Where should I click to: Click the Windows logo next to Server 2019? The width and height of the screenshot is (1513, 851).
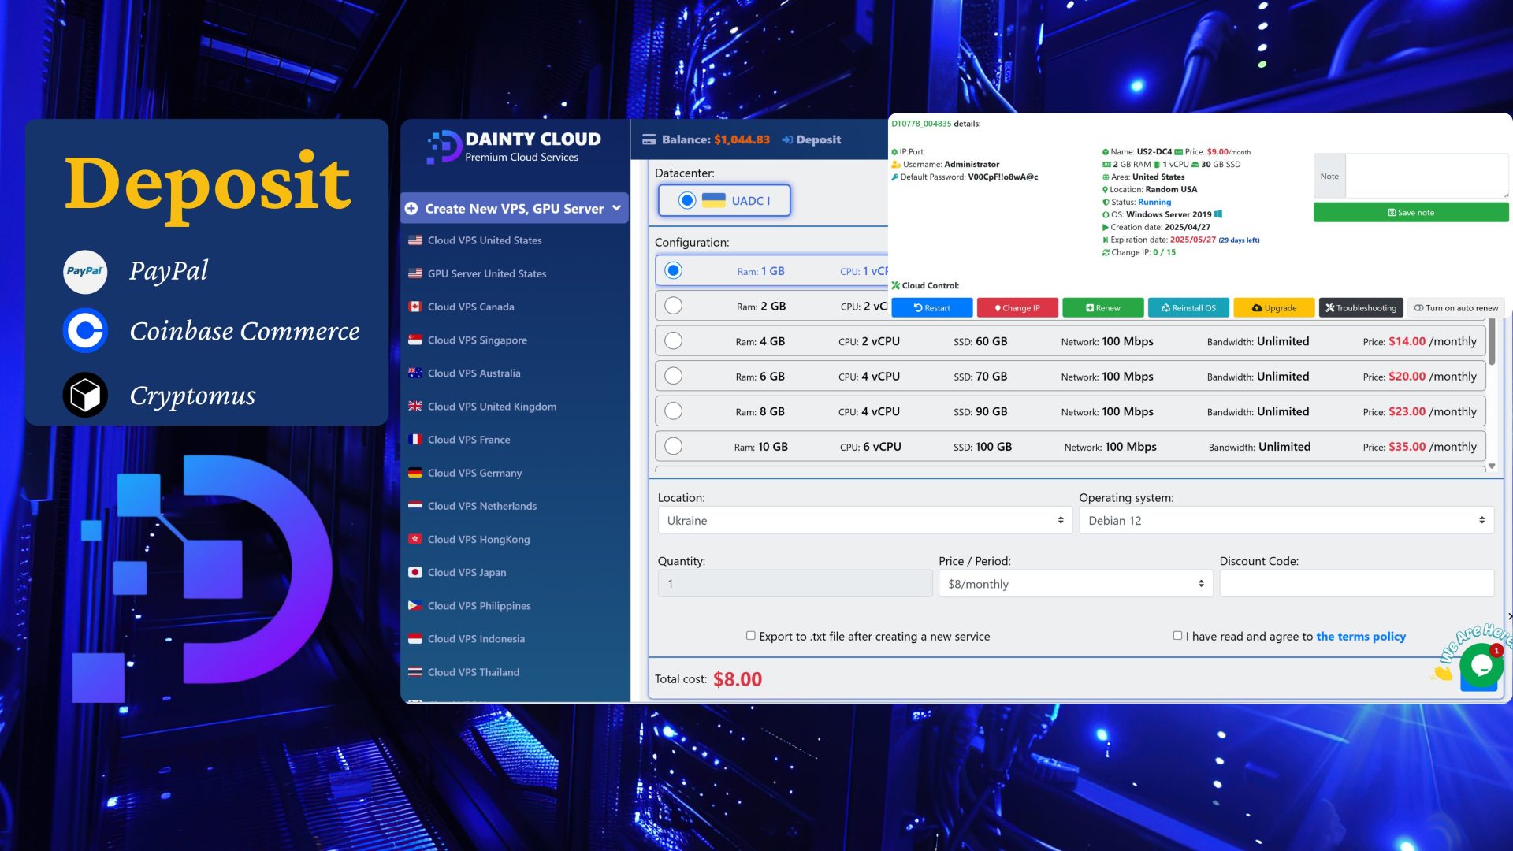1218,214
